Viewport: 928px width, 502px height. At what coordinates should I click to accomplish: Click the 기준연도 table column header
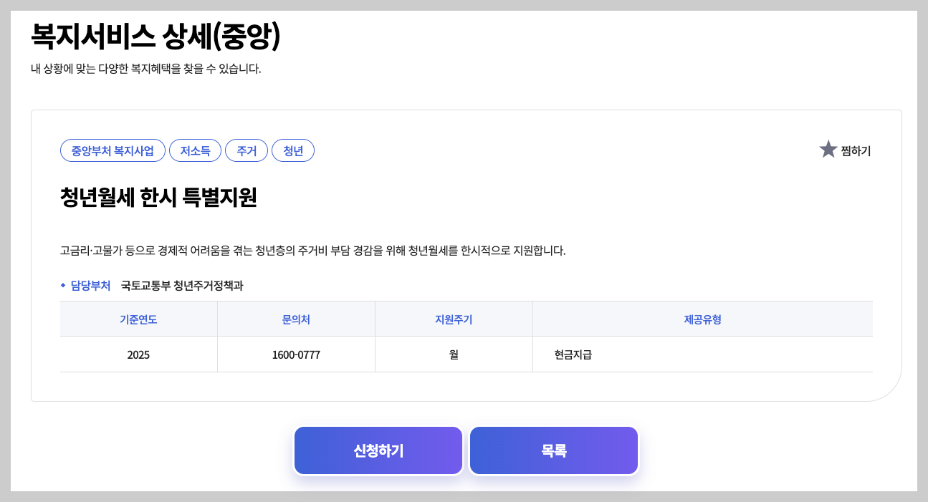(x=138, y=318)
